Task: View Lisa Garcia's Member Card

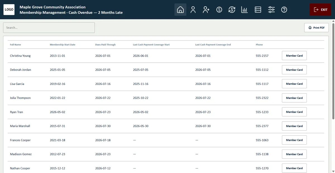Action: [294, 84]
